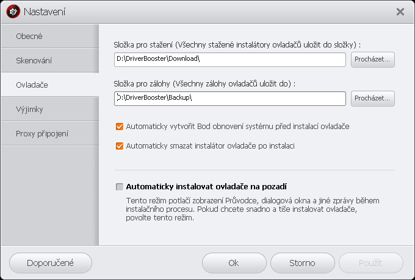The height and width of the screenshot is (280, 415).
Task: Uncheck automatic installer deletion after install
Action: (120, 146)
